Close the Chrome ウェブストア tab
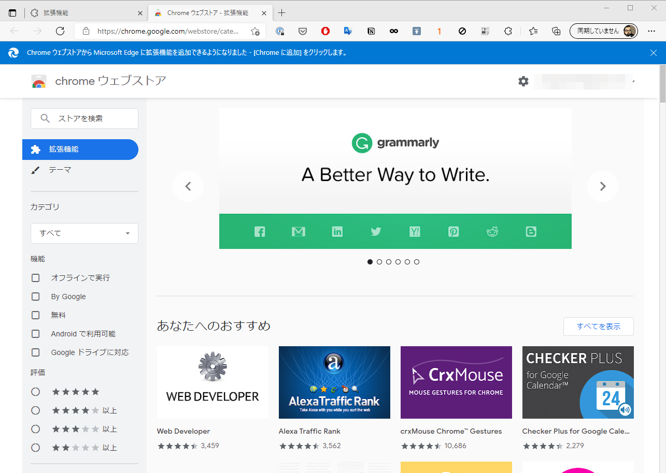 [x=264, y=13]
